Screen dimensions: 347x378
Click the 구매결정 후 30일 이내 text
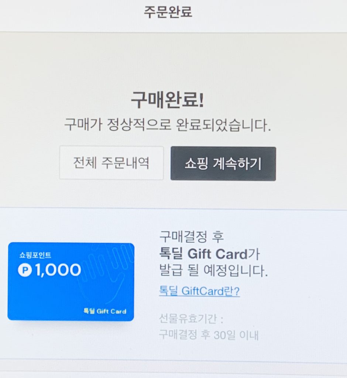[x=209, y=335]
